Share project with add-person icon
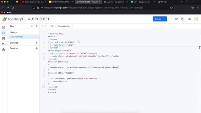Viewport: 201px width, 113px height. (x=176, y=19)
